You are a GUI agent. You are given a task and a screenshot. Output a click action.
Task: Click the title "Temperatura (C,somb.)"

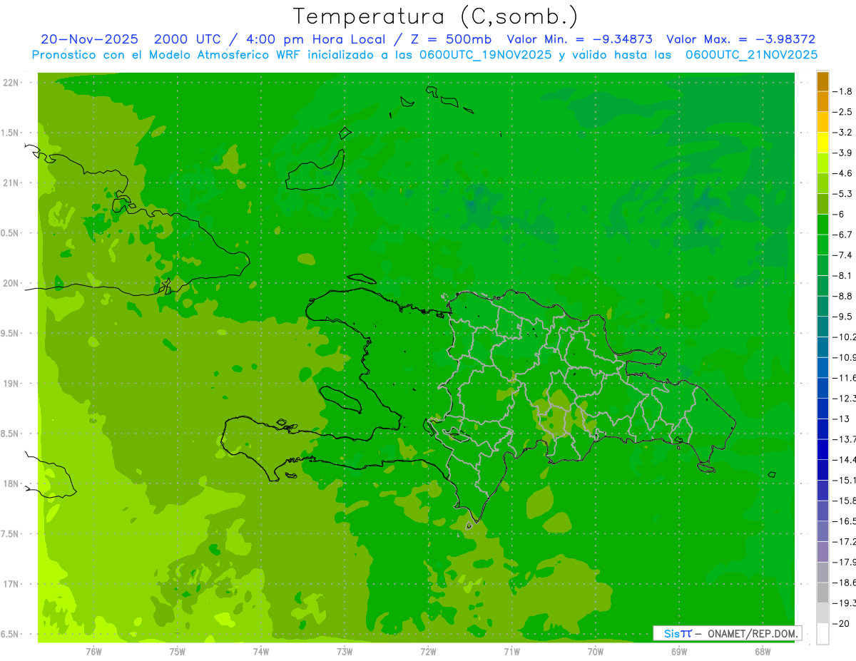tap(436, 16)
